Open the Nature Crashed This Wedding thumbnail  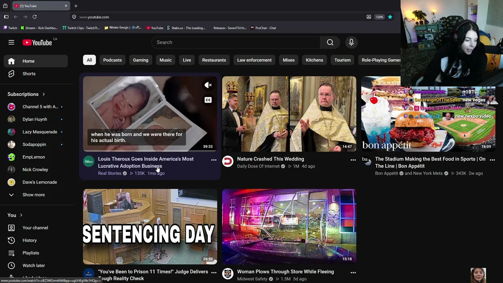[289, 114]
